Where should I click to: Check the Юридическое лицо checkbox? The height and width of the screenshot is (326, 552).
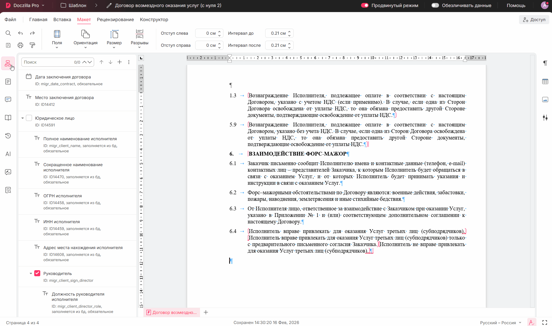(x=29, y=118)
